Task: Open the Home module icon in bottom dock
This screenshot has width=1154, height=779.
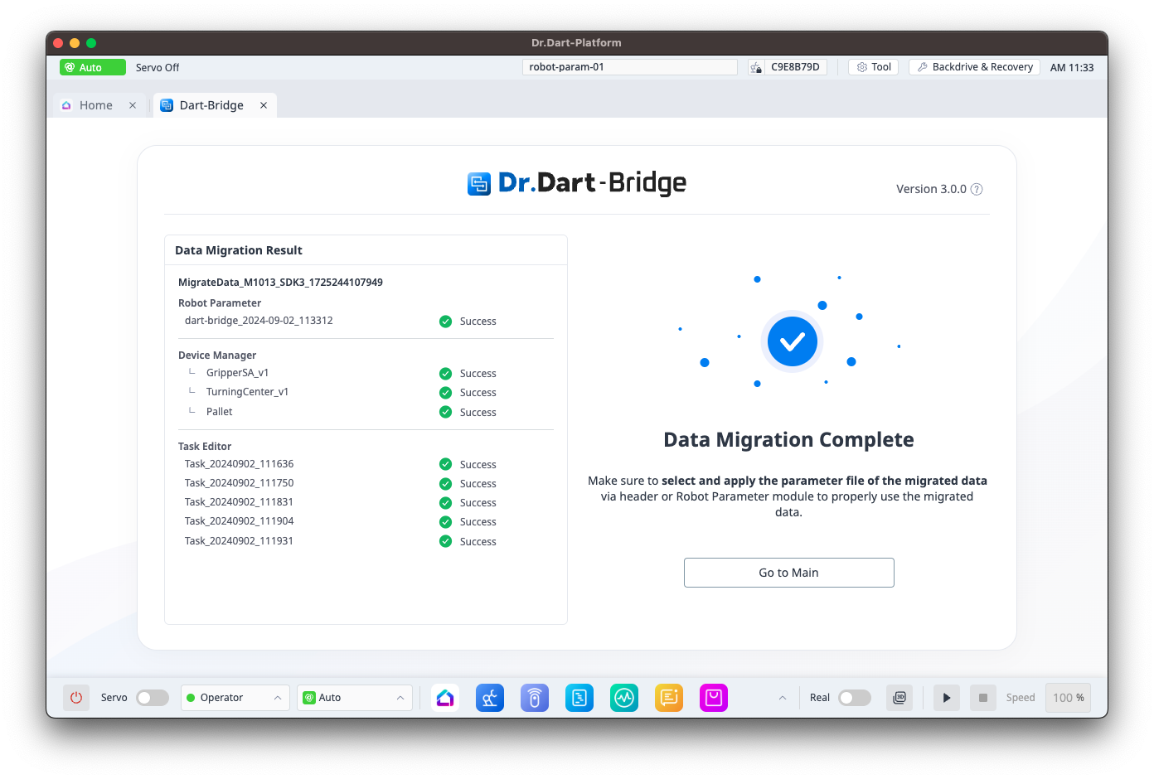Action: click(x=445, y=698)
